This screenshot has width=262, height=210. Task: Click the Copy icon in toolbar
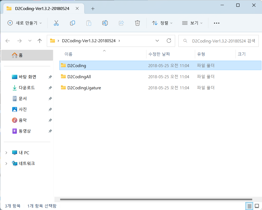tap(72, 23)
